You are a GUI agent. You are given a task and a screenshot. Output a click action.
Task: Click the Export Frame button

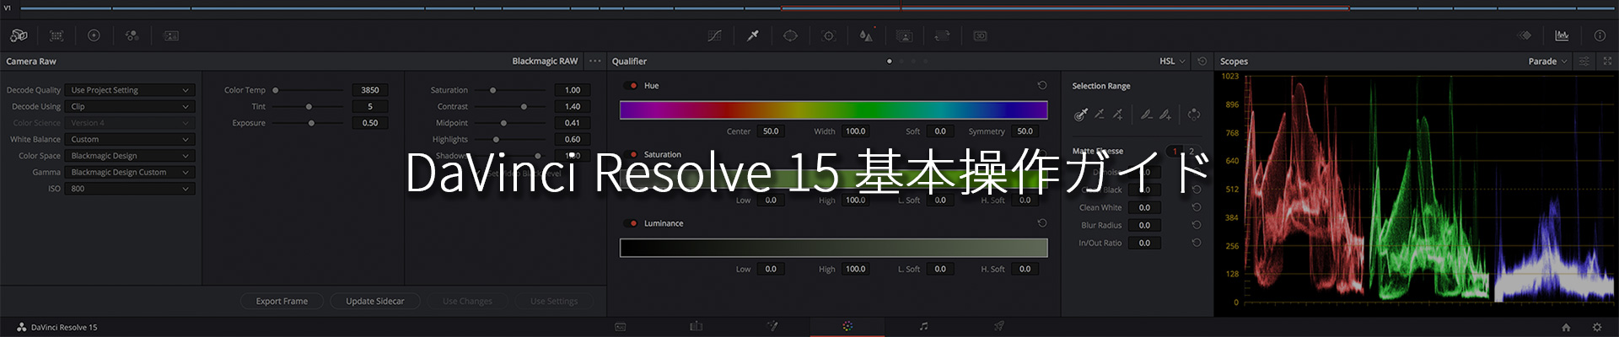tap(282, 301)
